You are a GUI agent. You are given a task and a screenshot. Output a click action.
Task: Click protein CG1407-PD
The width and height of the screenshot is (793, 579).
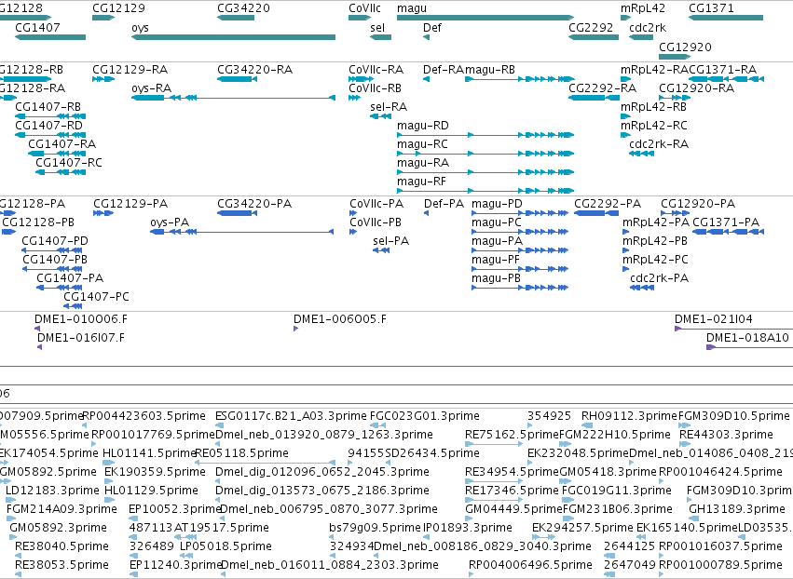click(52, 250)
